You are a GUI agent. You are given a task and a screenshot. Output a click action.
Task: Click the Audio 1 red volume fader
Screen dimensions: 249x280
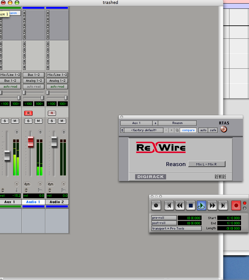coord(30,142)
